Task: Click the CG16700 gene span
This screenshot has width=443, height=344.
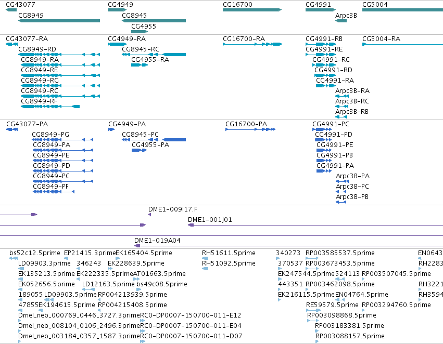Action: tap(252, 10)
